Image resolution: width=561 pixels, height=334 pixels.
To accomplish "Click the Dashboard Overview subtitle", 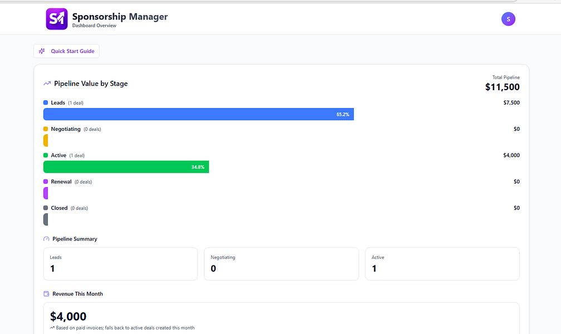I will click(94, 26).
